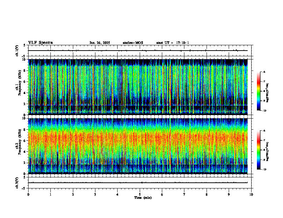Click the 'Time (min)' axis label
This screenshot has width=283, height=218.
[143, 198]
